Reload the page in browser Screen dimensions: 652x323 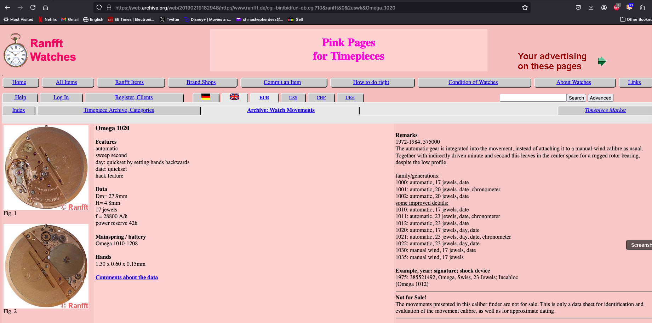coord(33,7)
